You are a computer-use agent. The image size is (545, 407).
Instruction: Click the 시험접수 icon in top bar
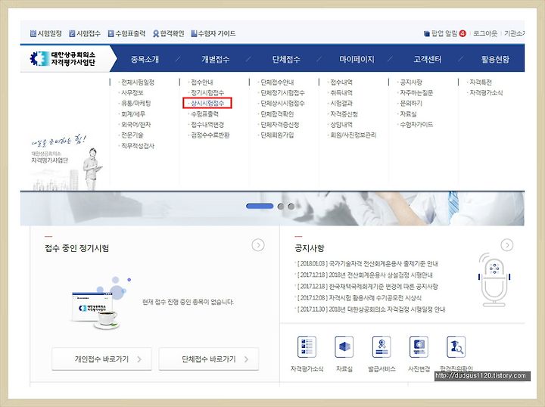tap(85, 33)
